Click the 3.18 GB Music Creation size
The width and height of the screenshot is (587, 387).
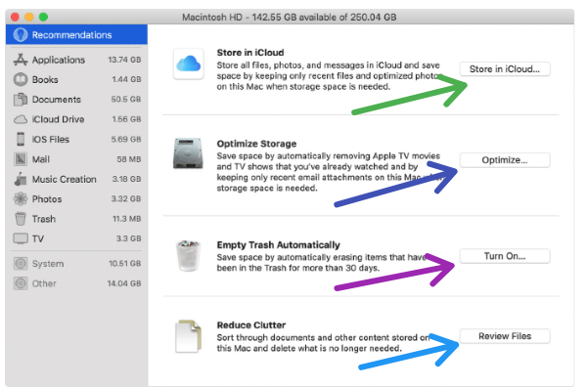click(x=126, y=179)
